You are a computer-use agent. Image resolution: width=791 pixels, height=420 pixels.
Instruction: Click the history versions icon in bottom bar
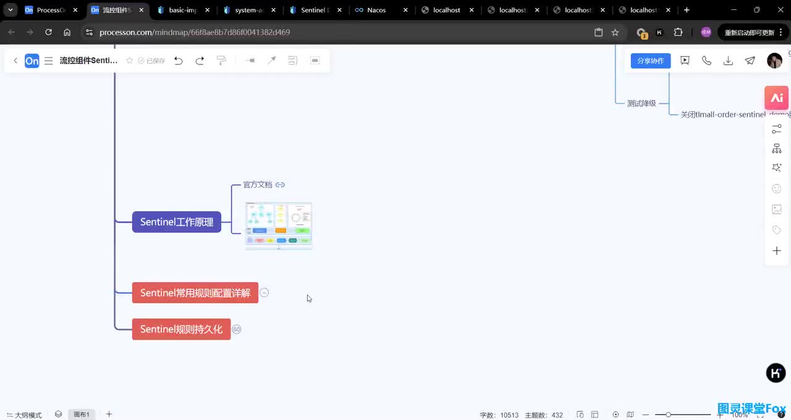(580, 414)
